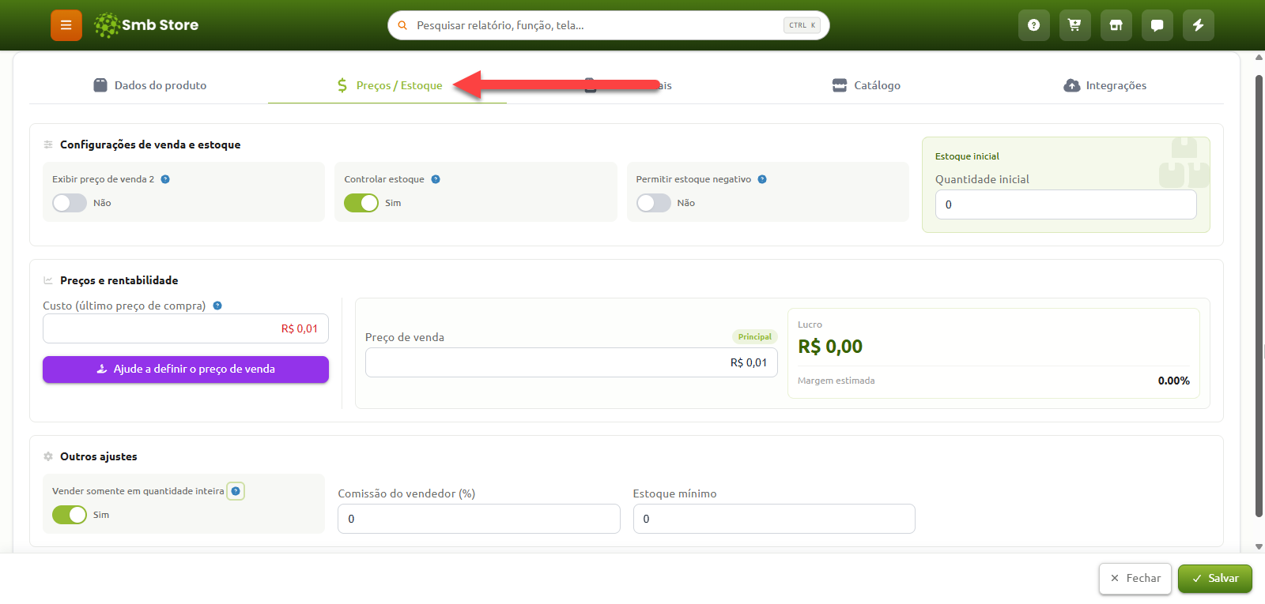
Task: Click the Comissão do vendedor (%) field
Action: tap(479, 519)
